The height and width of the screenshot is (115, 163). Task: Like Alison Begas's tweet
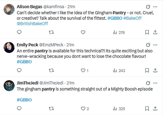tap(83, 32)
